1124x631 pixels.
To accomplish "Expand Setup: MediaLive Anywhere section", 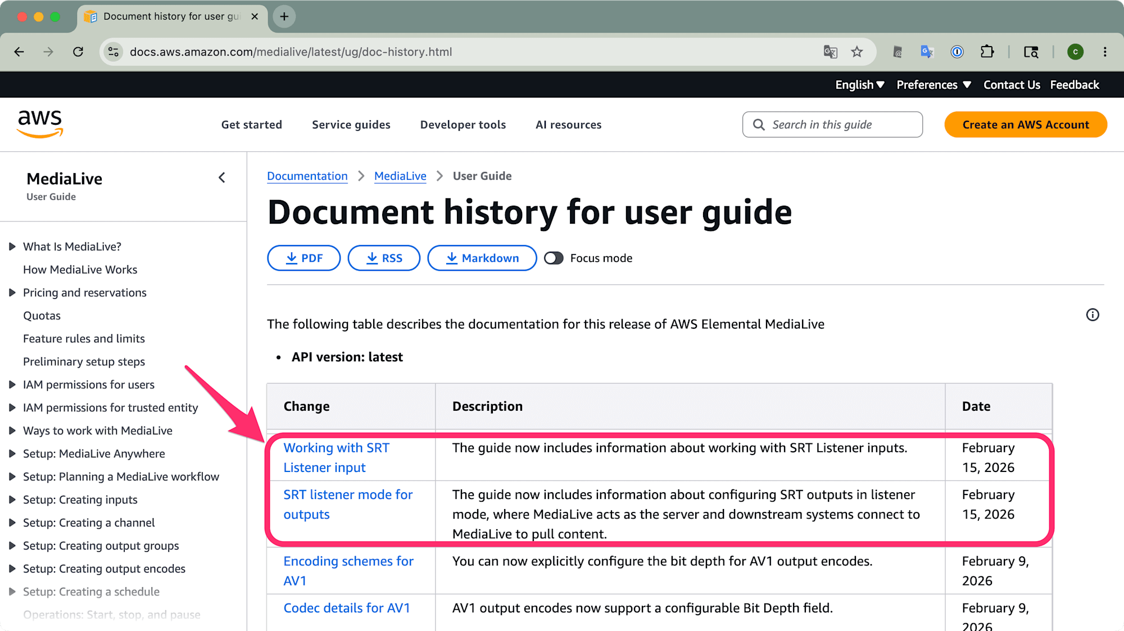I will [x=12, y=454].
